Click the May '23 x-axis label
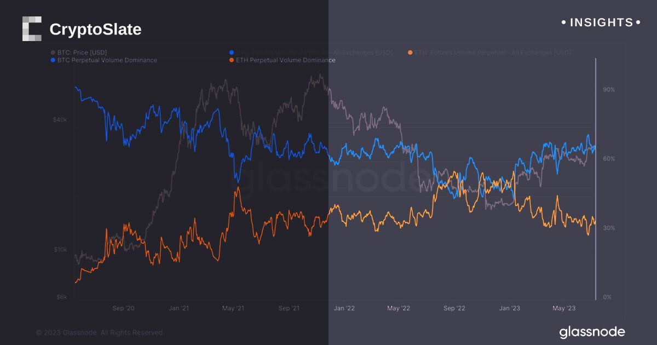Screen dimensions: 657x345 pos(564,308)
